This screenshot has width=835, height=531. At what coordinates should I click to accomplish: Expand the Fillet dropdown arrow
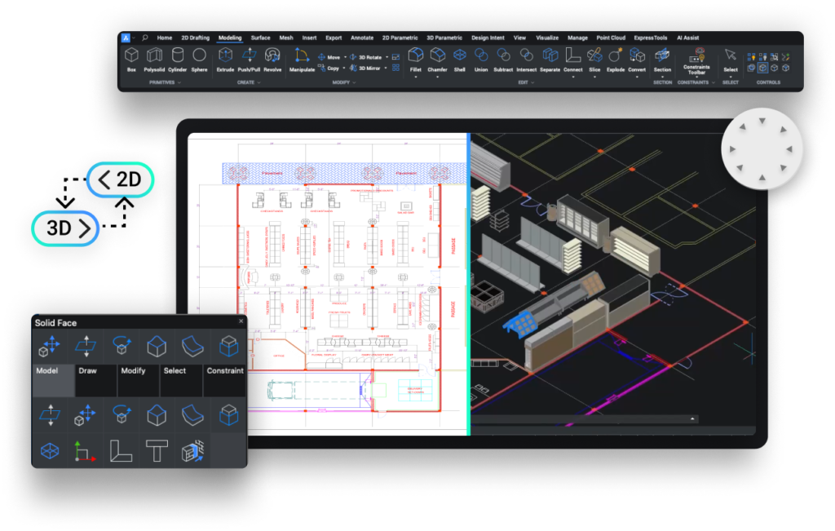(416, 77)
